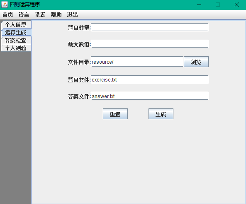Viewport: 246px width, 204px height.
Task: Minimize the 四则运算程序 window
Action: pyautogui.click(x=199, y=5)
